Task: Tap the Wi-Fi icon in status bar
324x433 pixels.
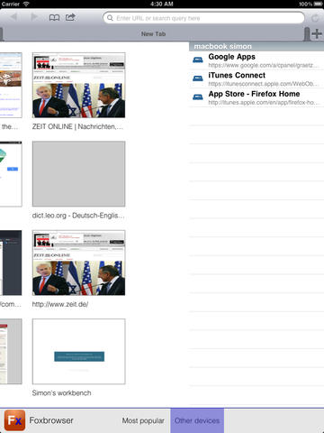Action: [x=26, y=4]
